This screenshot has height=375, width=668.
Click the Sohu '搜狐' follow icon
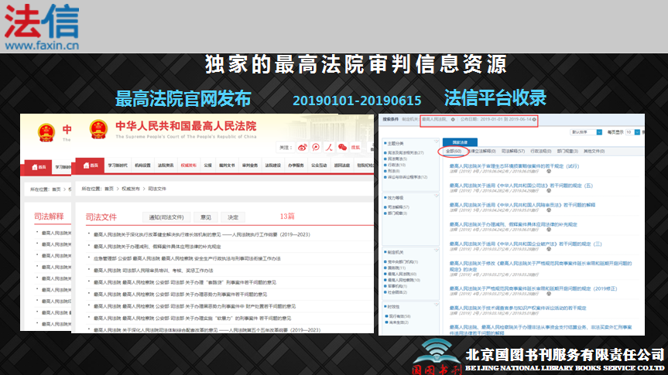click(355, 147)
